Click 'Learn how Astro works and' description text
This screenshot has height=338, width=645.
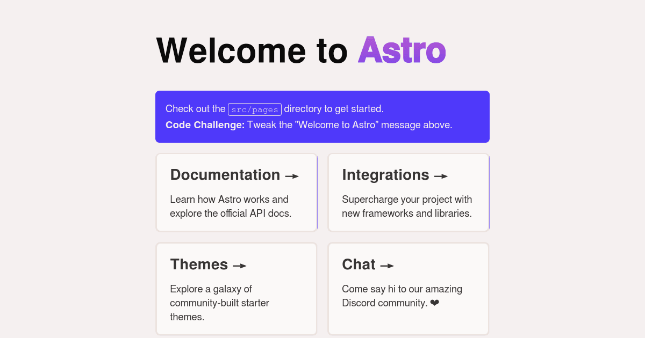pos(230,200)
